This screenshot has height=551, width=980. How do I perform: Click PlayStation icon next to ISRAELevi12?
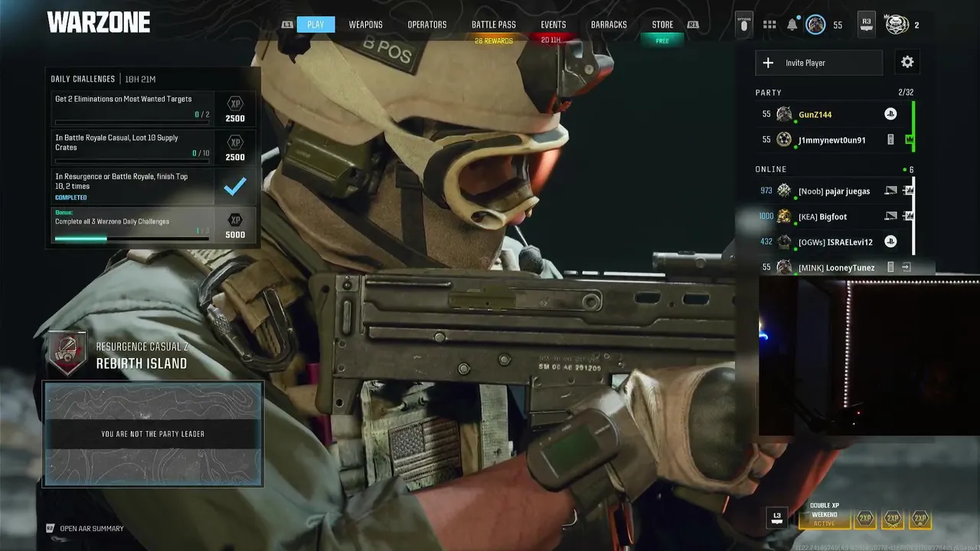pos(890,242)
